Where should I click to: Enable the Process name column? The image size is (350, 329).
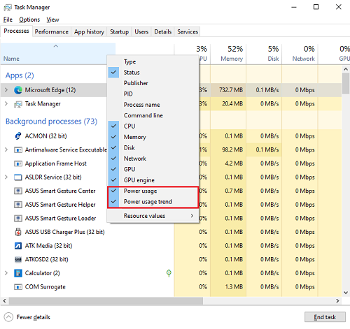[x=153, y=105]
